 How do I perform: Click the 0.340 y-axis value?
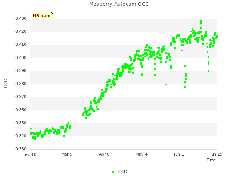click(x=21, y=136)
